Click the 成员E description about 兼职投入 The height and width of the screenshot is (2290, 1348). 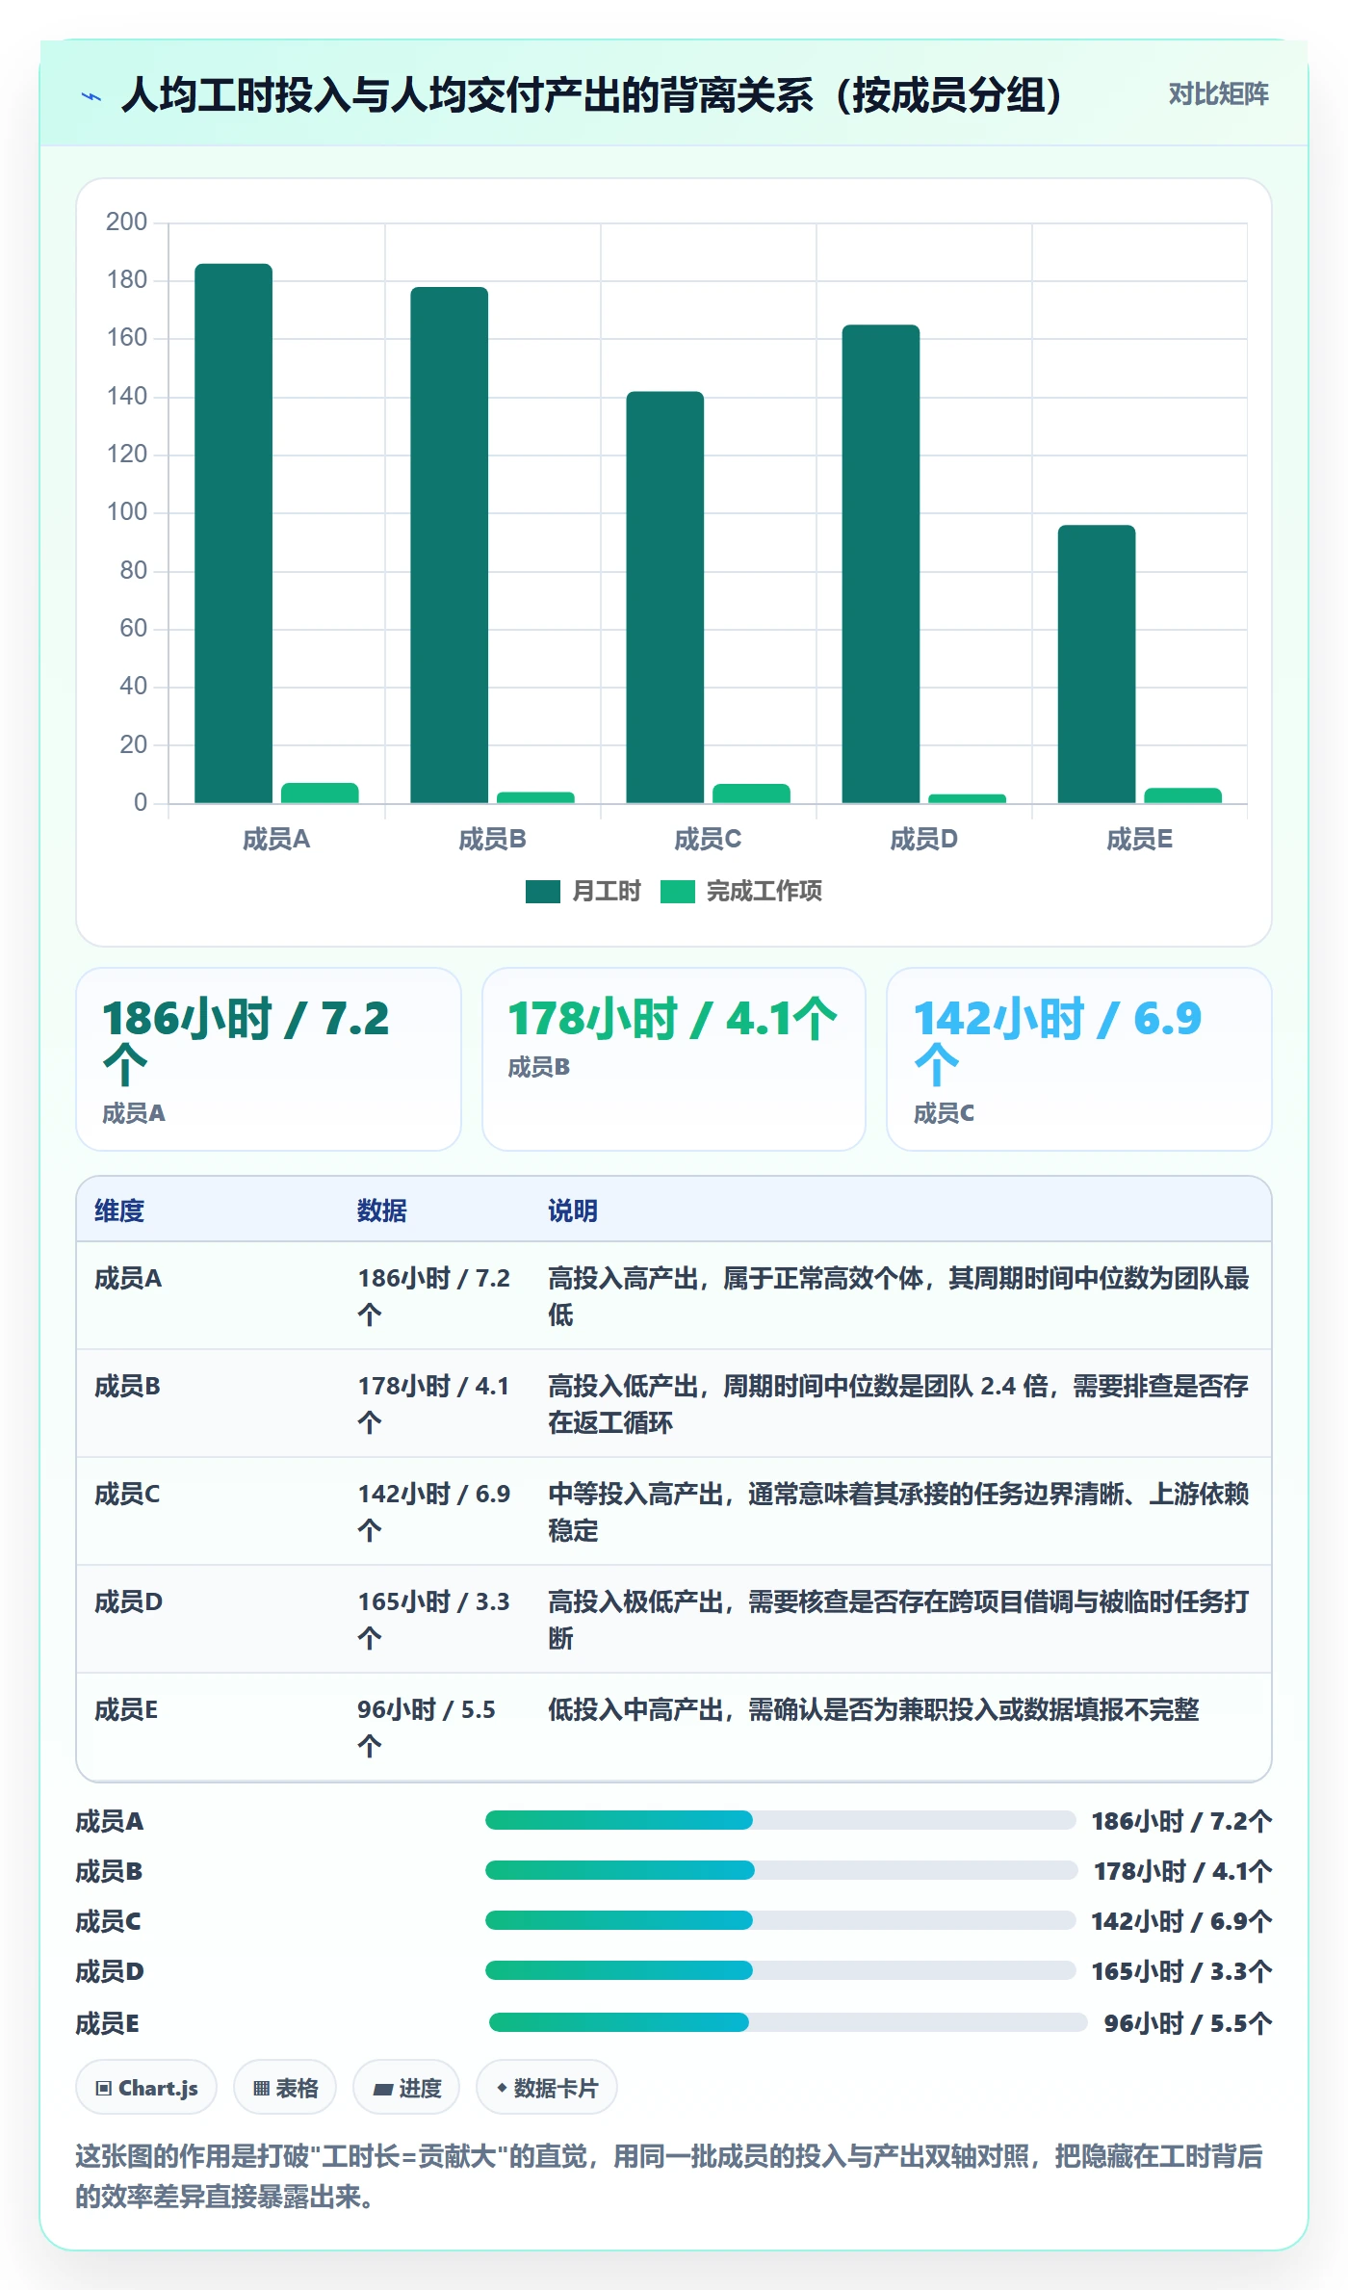(x=873, y=1709)
